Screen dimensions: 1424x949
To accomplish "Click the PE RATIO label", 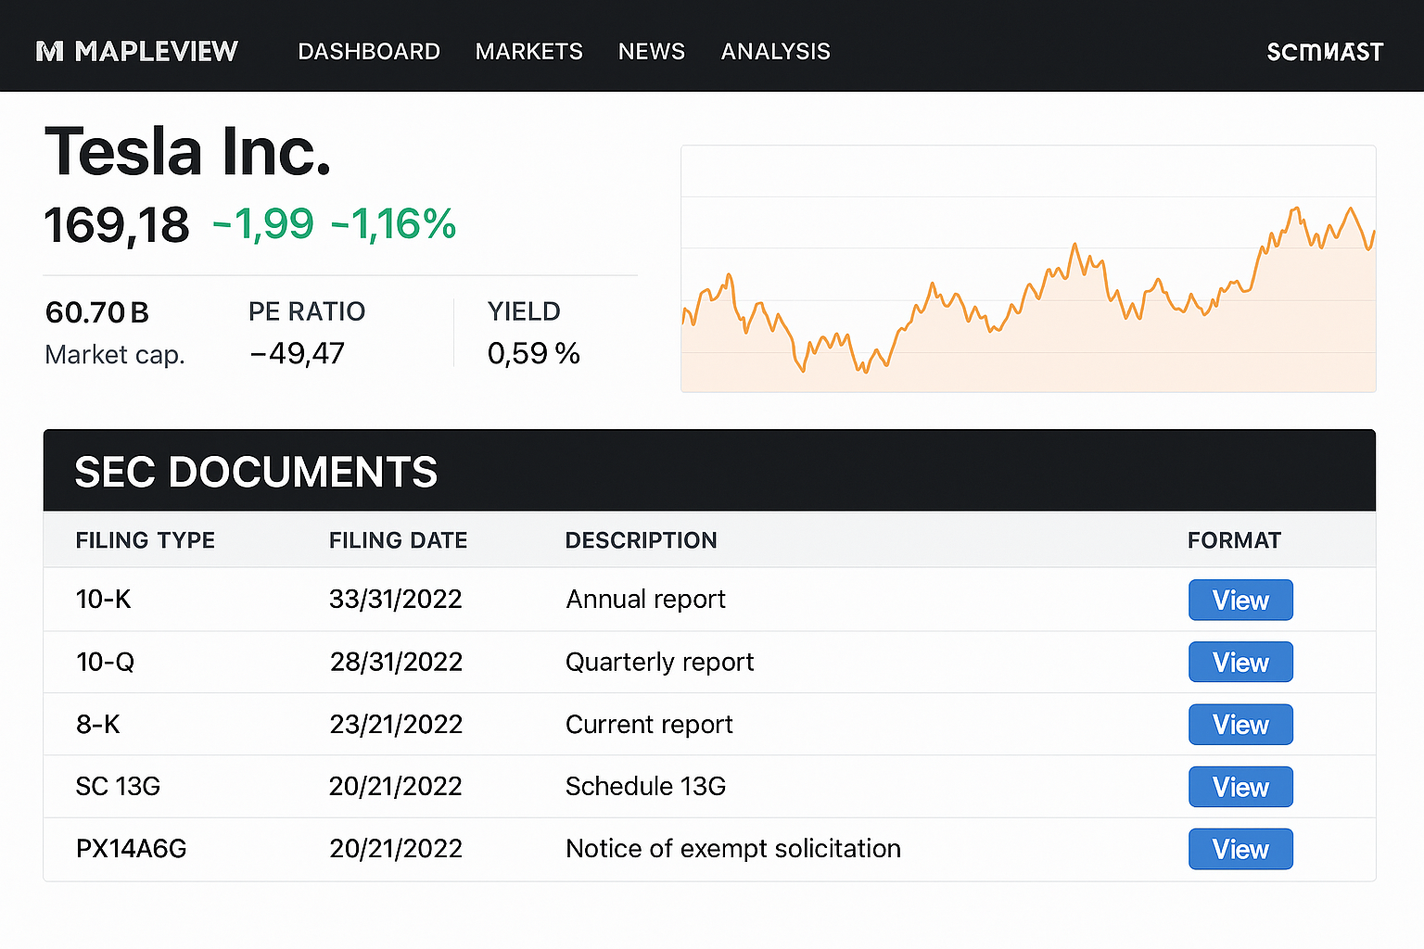I will pos(307,311).
